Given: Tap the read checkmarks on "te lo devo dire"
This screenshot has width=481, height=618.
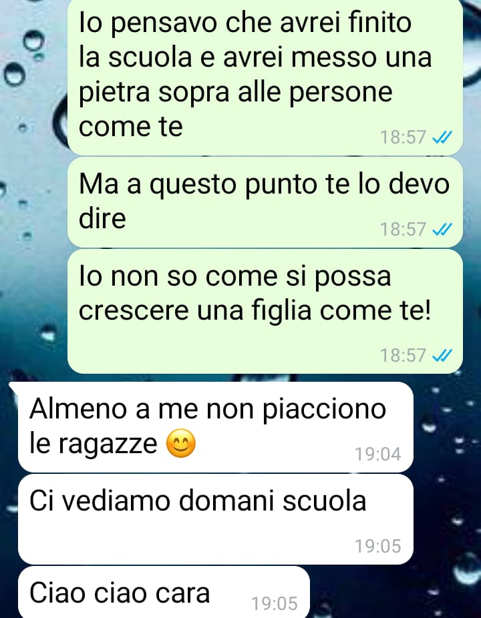Looking at the screenshot, I should coord(442,229).
